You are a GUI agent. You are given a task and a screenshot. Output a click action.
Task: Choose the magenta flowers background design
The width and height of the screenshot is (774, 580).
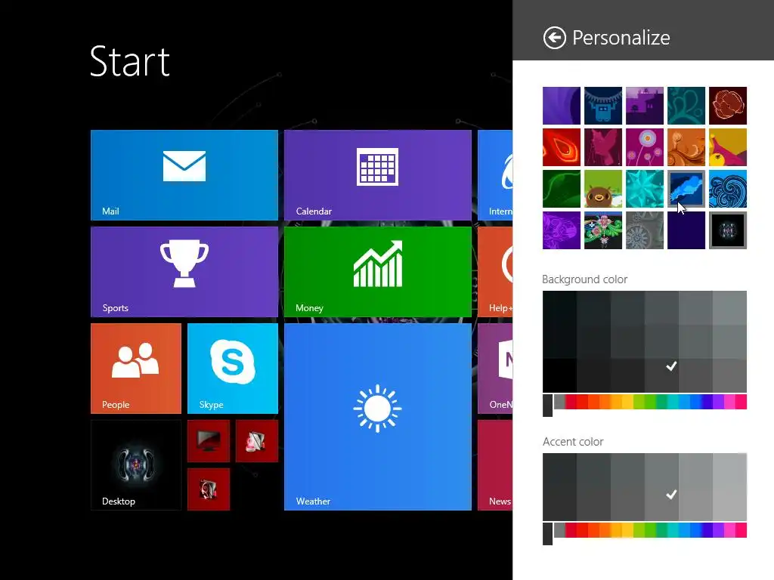[645, 147]
